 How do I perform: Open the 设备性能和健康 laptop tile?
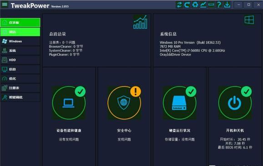click(x=69, y=103)
